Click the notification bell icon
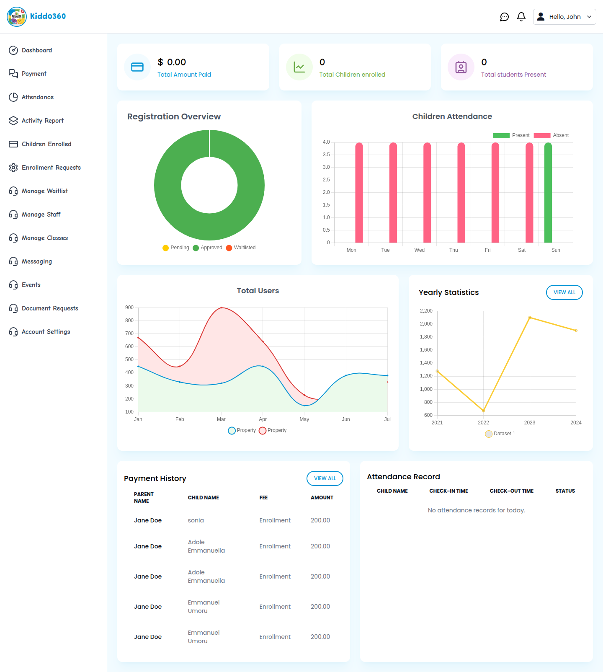Screen dimensions: 603x672 click(x=521, y=17)
